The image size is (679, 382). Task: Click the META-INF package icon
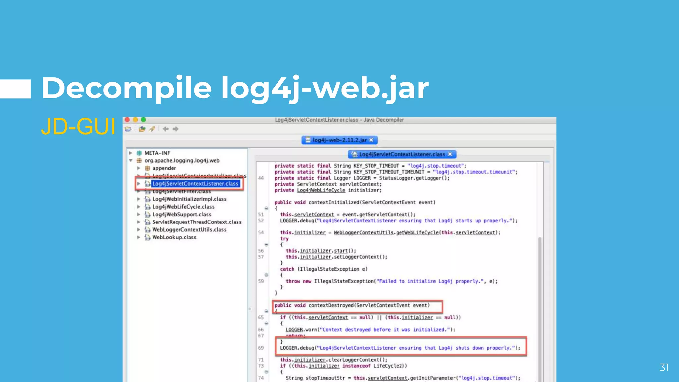click(139, 153)
